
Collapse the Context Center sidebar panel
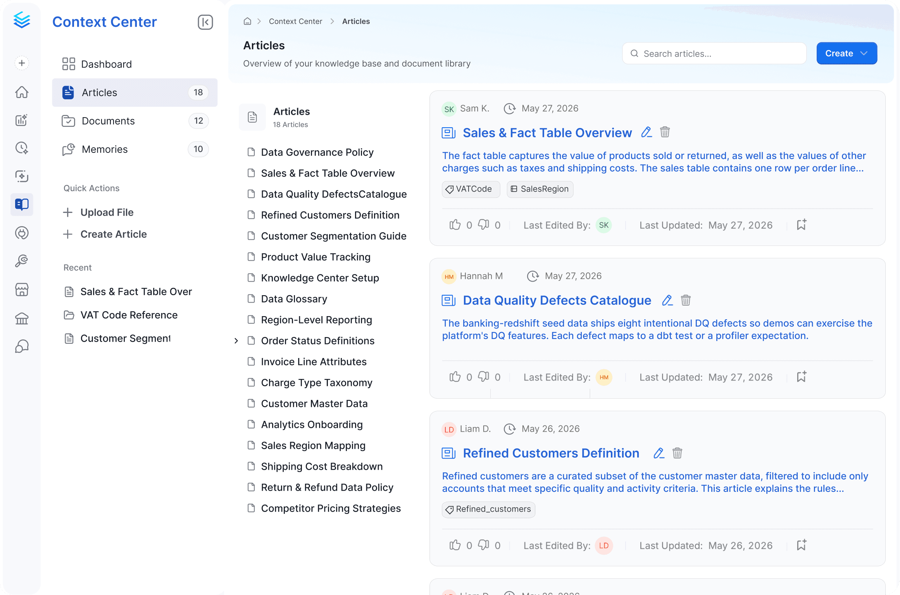click(205, 22)
